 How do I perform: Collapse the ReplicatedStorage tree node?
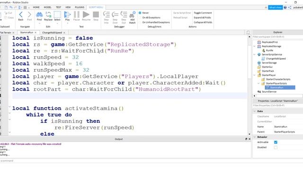point(254,46)
